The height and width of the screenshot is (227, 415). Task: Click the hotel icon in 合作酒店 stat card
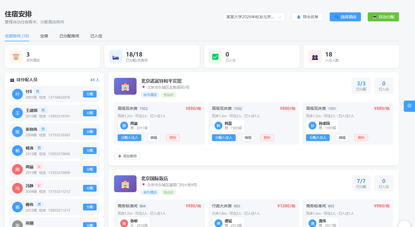pos(16,56)
